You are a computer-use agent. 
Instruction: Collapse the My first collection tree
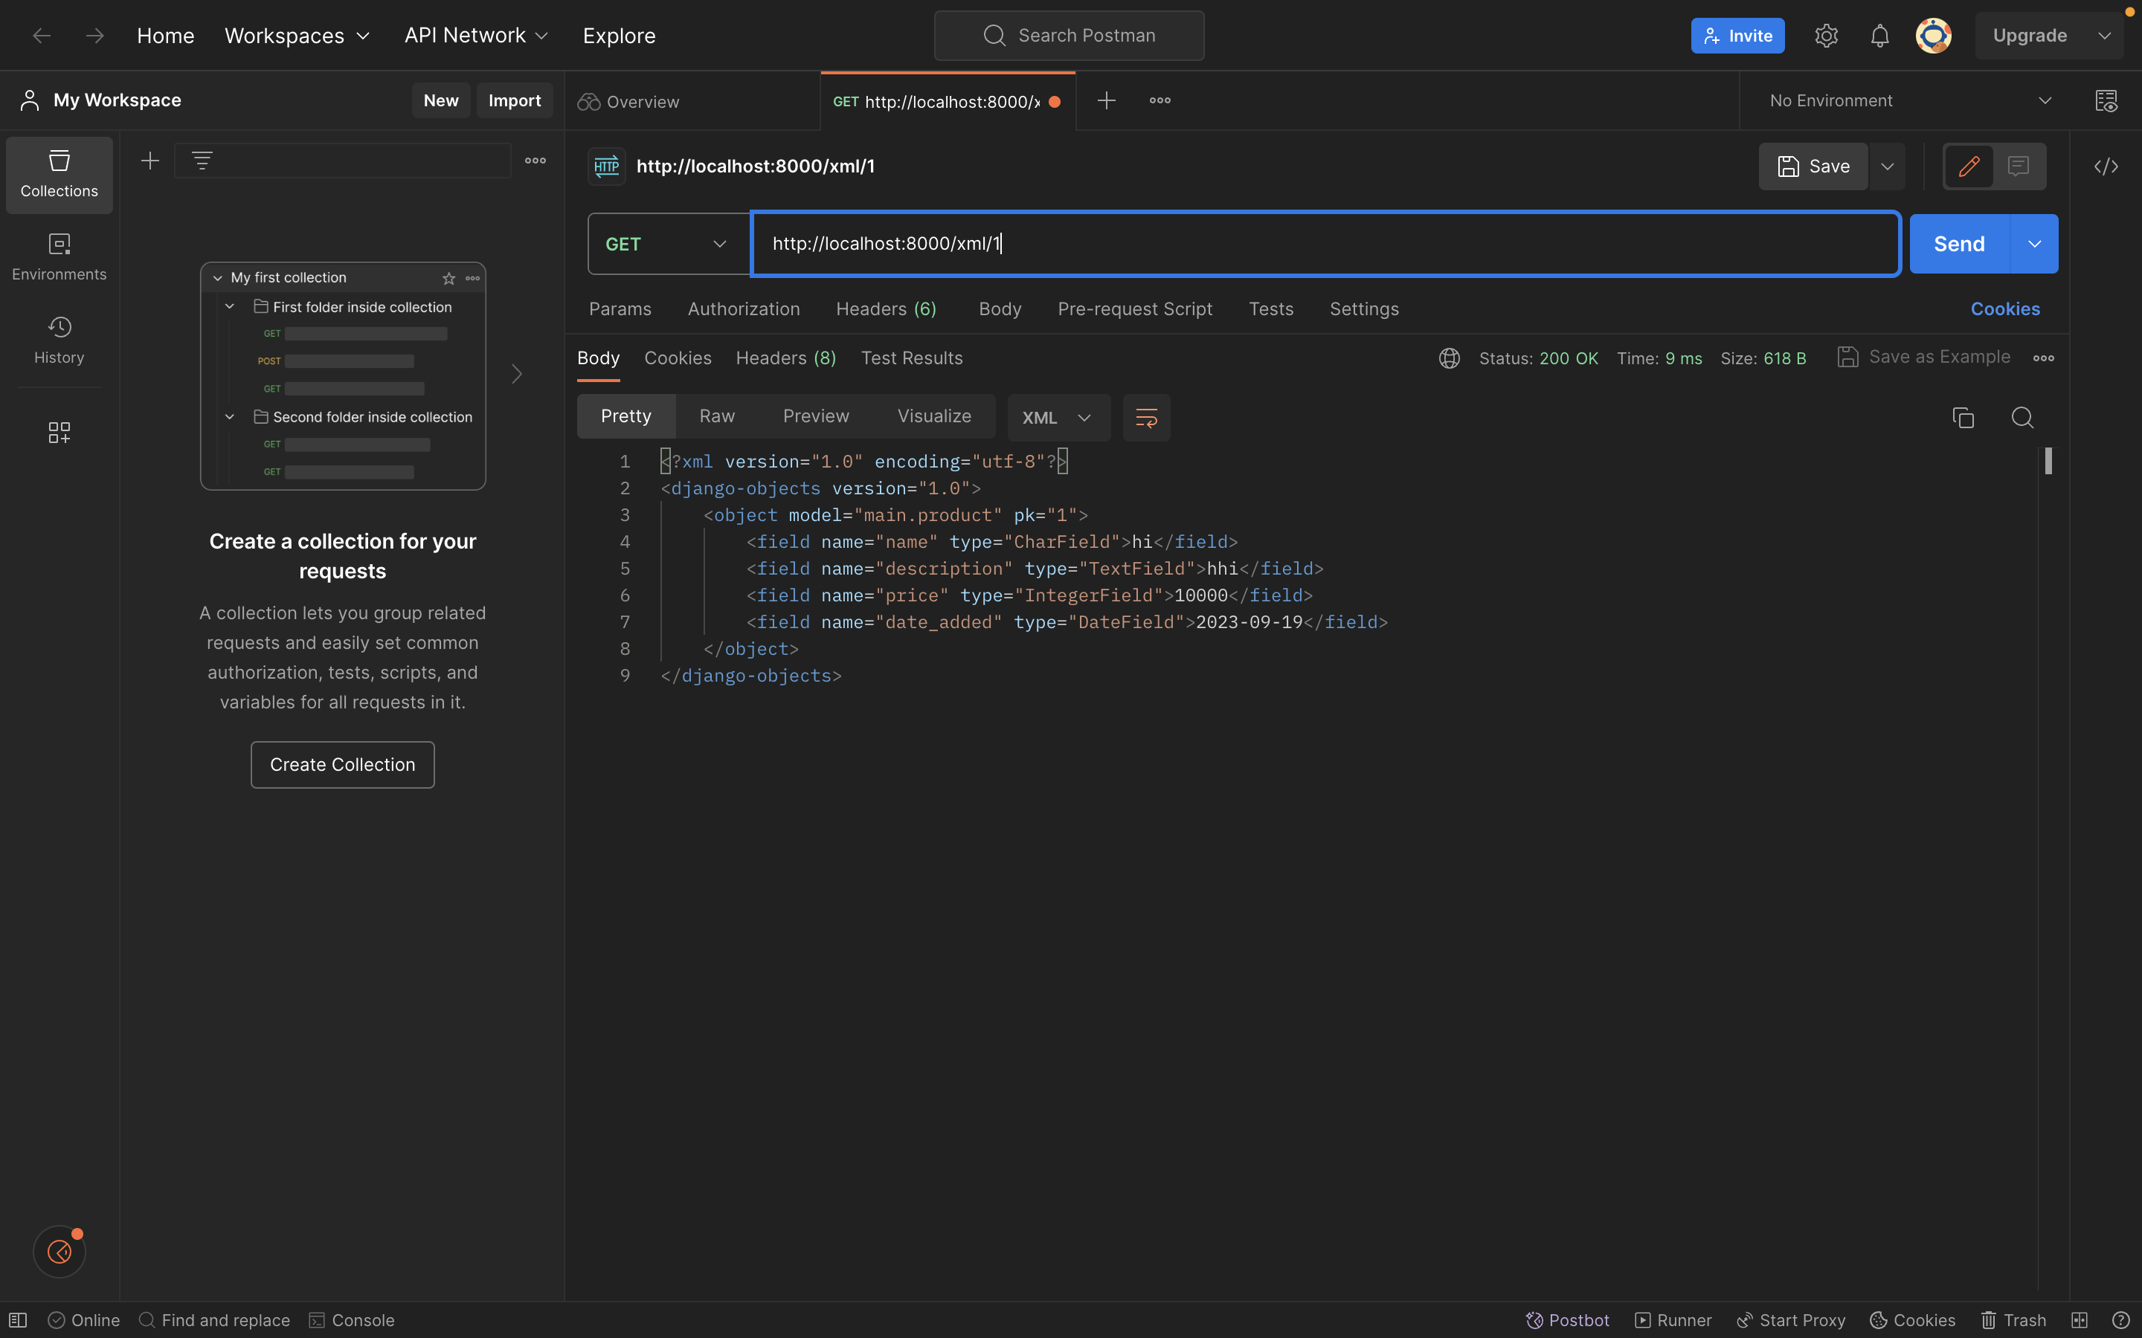pyautogui.click(x=217, y=277)
